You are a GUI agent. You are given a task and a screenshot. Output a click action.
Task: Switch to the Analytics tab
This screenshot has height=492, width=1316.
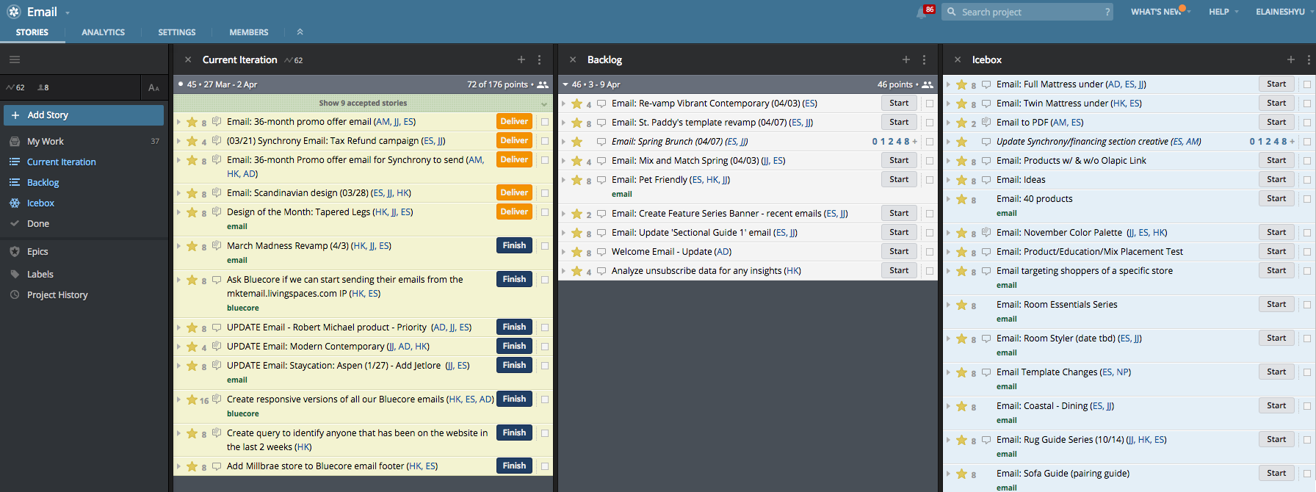(103, 32)
